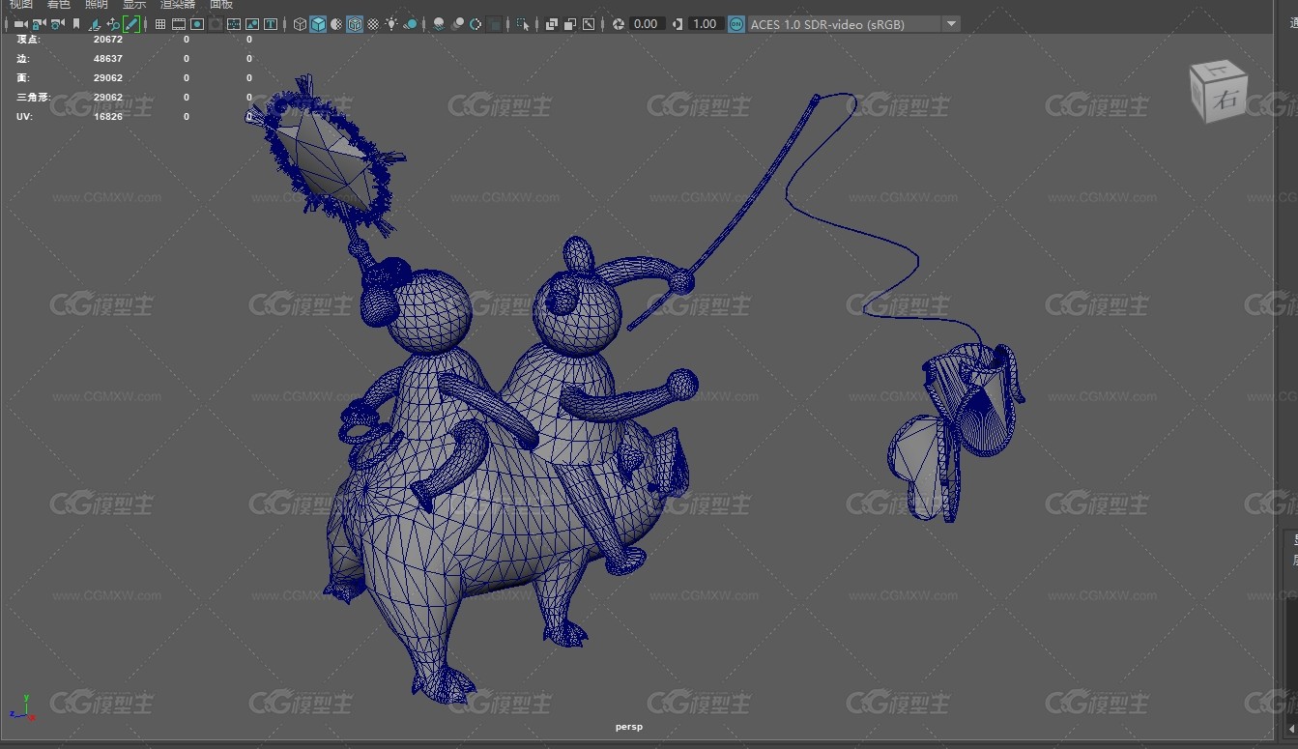Open the 照明 panel menu
This screenshot has height=749, width=1298.
[x=97, y=5]
